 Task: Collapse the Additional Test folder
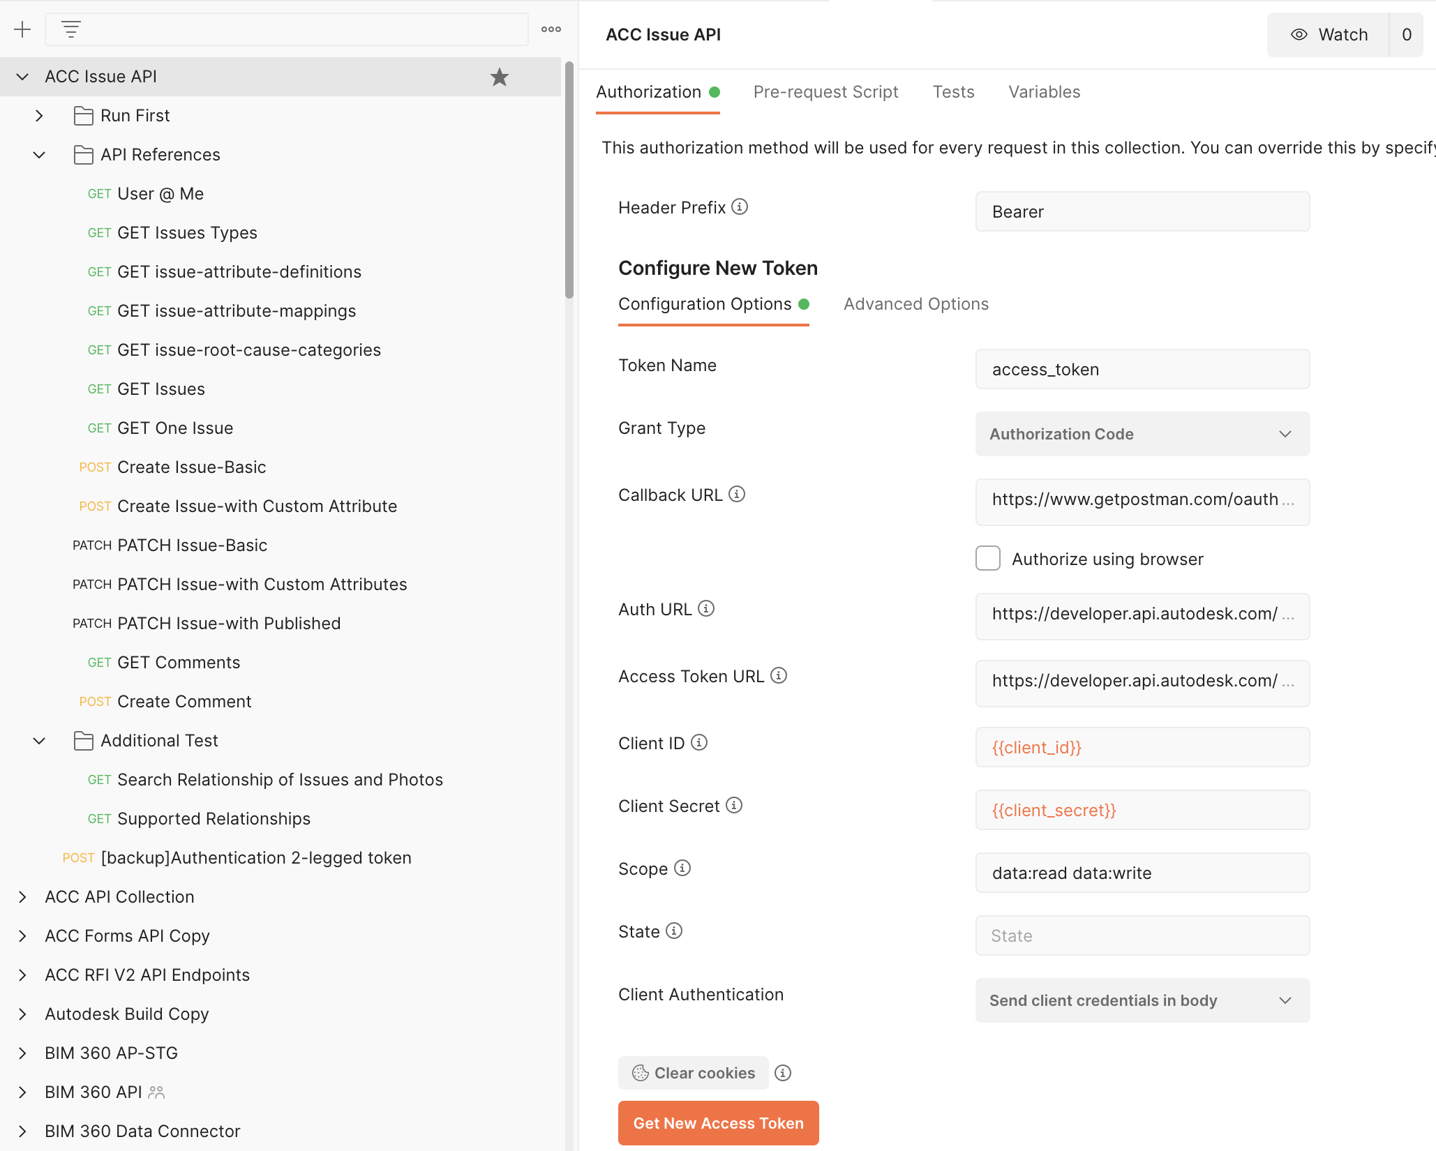(x=39, y=741)
